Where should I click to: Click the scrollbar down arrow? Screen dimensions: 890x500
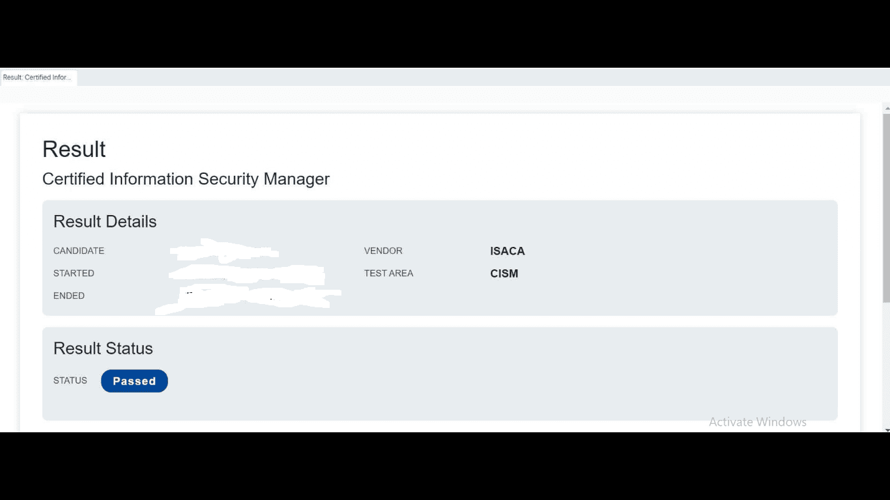(886, 430)
